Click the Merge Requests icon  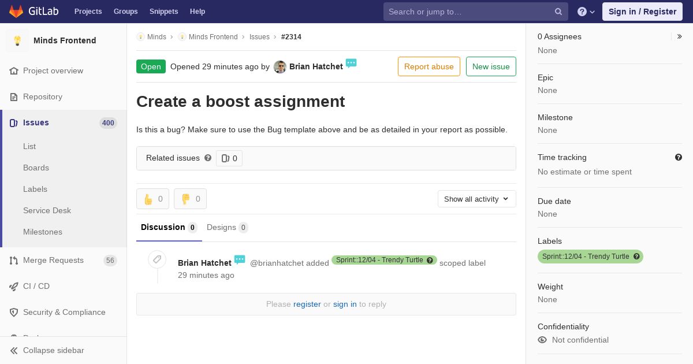14,261
